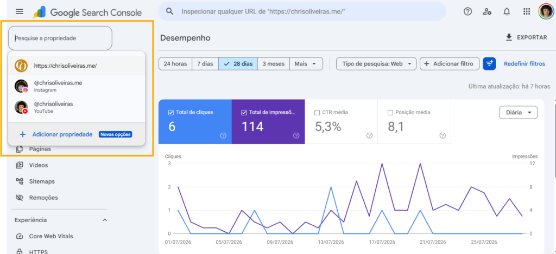Open Remoções in the sidebar
The image size is (556, 254).
click(x=43, y=197)
